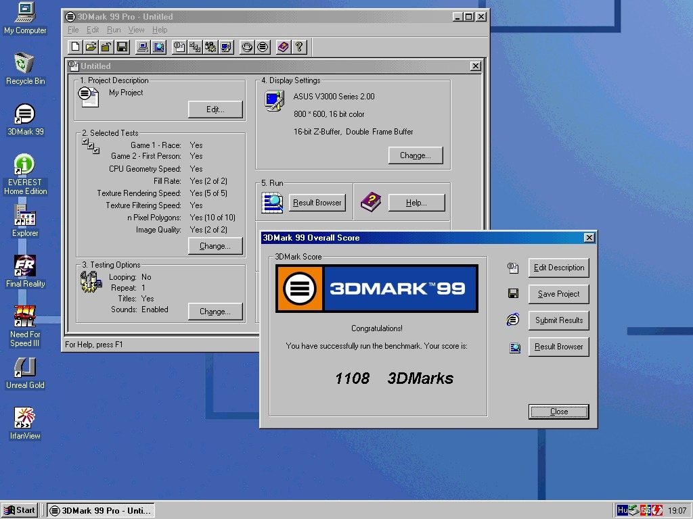The height and width of the screenshot is (519, 693).
Task: Select Final Reality desktop shortcut
Action: tap(25, 272)
